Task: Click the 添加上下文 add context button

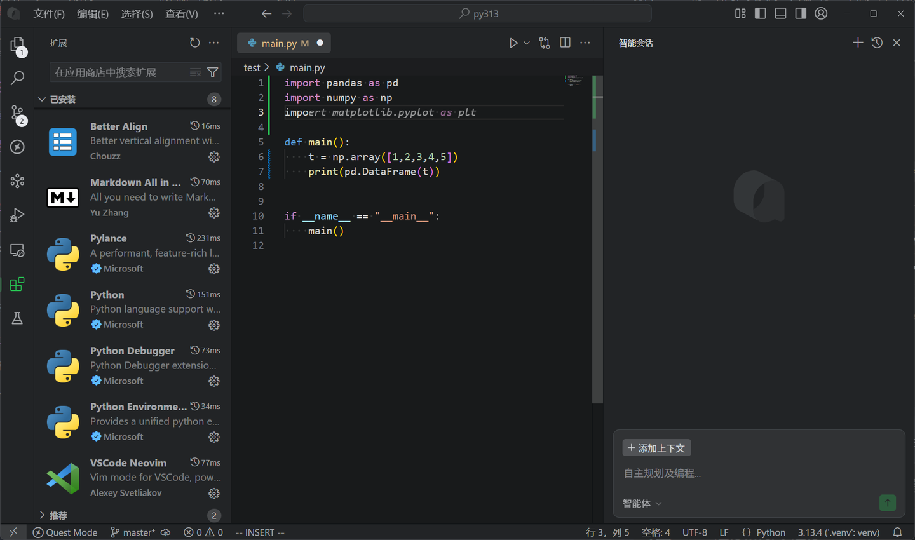Action: [x=656, y=448]
